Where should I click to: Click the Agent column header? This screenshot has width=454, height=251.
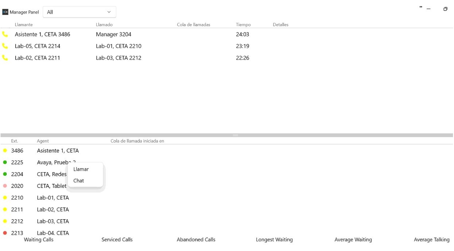coord(43,141)
